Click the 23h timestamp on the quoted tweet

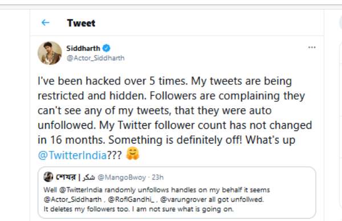click(157, 177)
